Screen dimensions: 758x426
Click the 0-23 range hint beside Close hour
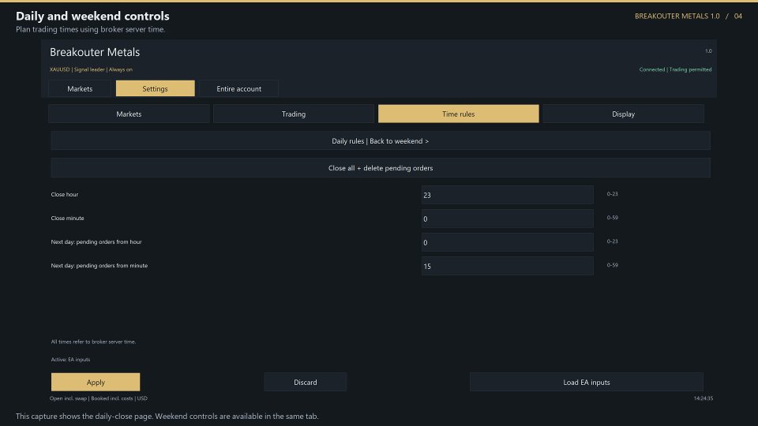[612, 194]
